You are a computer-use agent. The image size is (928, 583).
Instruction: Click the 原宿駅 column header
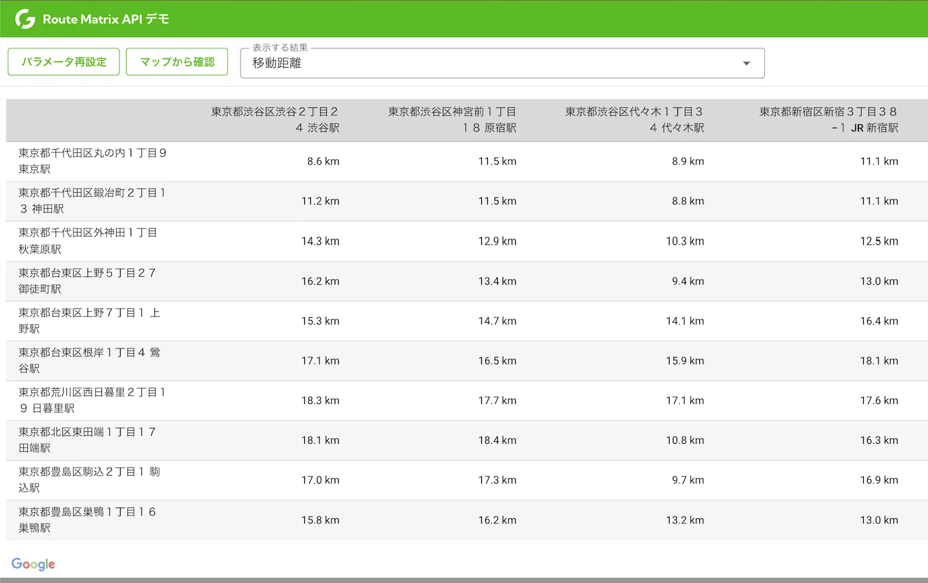pos(452,120)
